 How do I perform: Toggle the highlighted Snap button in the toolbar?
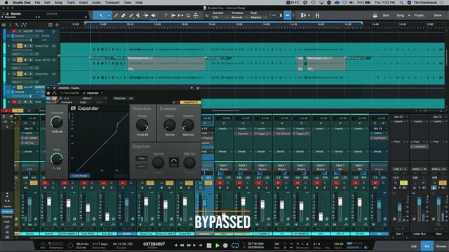[x=287, y=15]
